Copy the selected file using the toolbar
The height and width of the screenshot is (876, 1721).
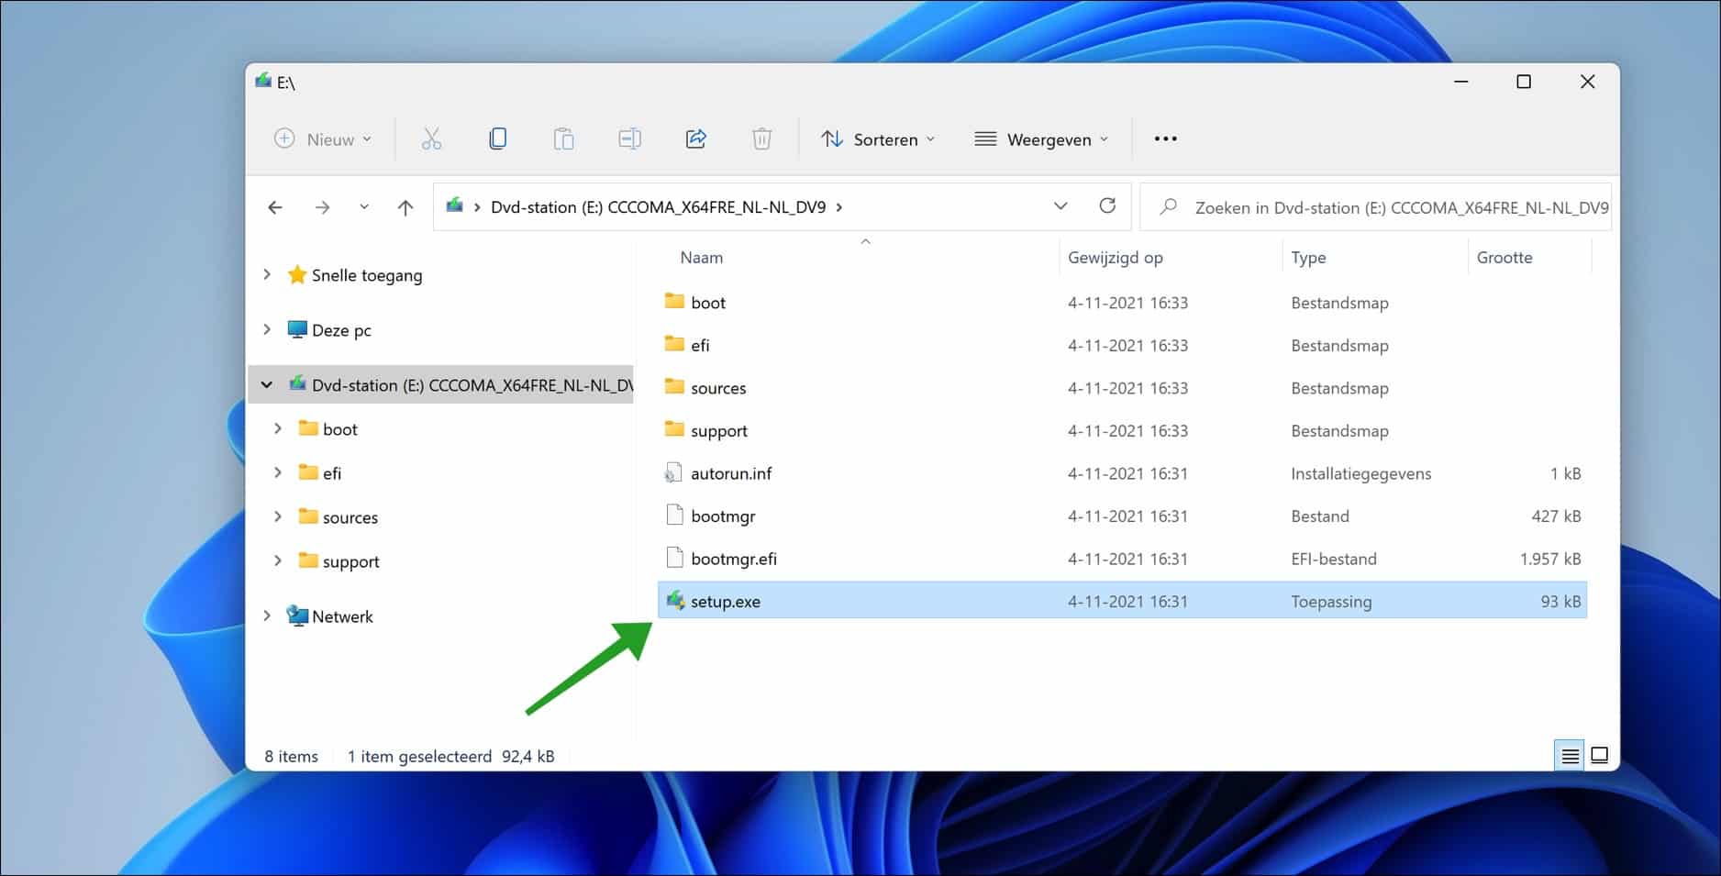click(x=497, y=139)
